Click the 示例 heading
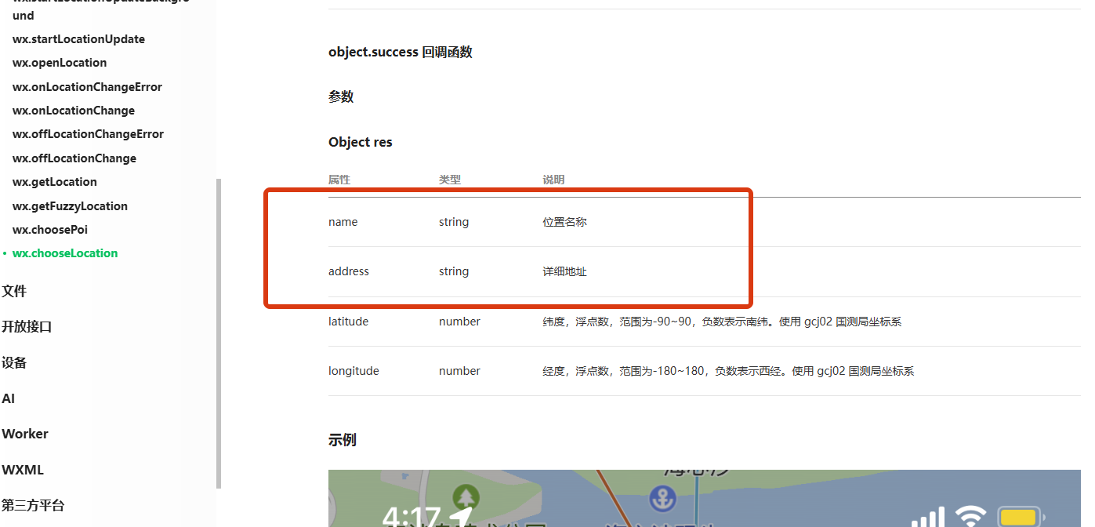 tap(343, 440)
